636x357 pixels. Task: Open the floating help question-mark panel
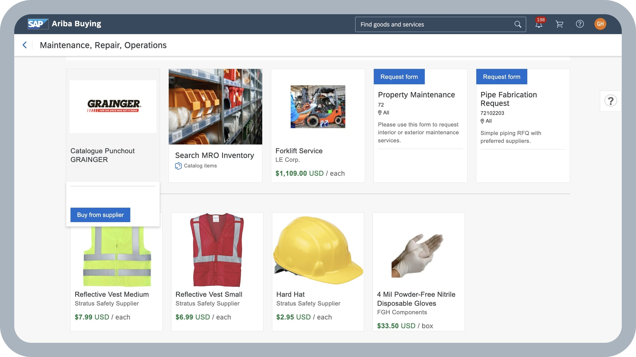point(610,101)
